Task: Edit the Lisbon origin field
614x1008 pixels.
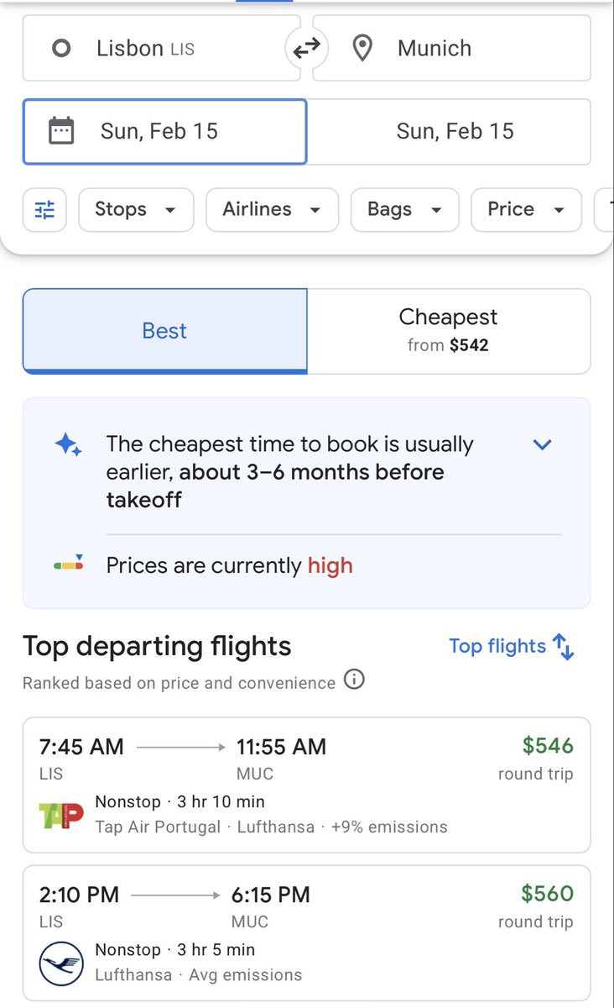Action: click(x=161, y=48)
